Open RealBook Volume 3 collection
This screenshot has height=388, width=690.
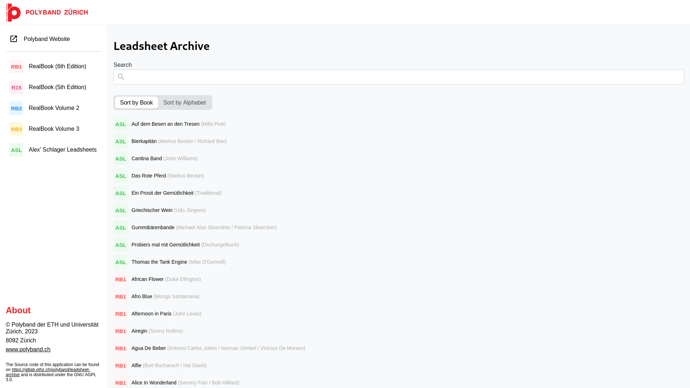[x=54, y=129]
